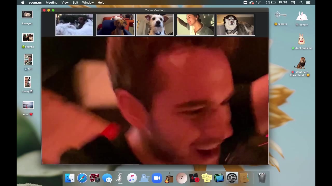The image size is (332, 186).
Task: Click the smiley face dock icon
Action: (x=182, y=178)
